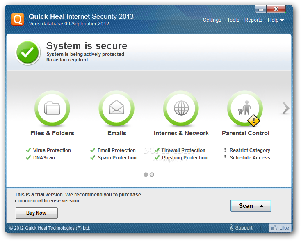301x241 pixels.
Task: Open the Parental Control family icon
Action: (x=245, y=108)
